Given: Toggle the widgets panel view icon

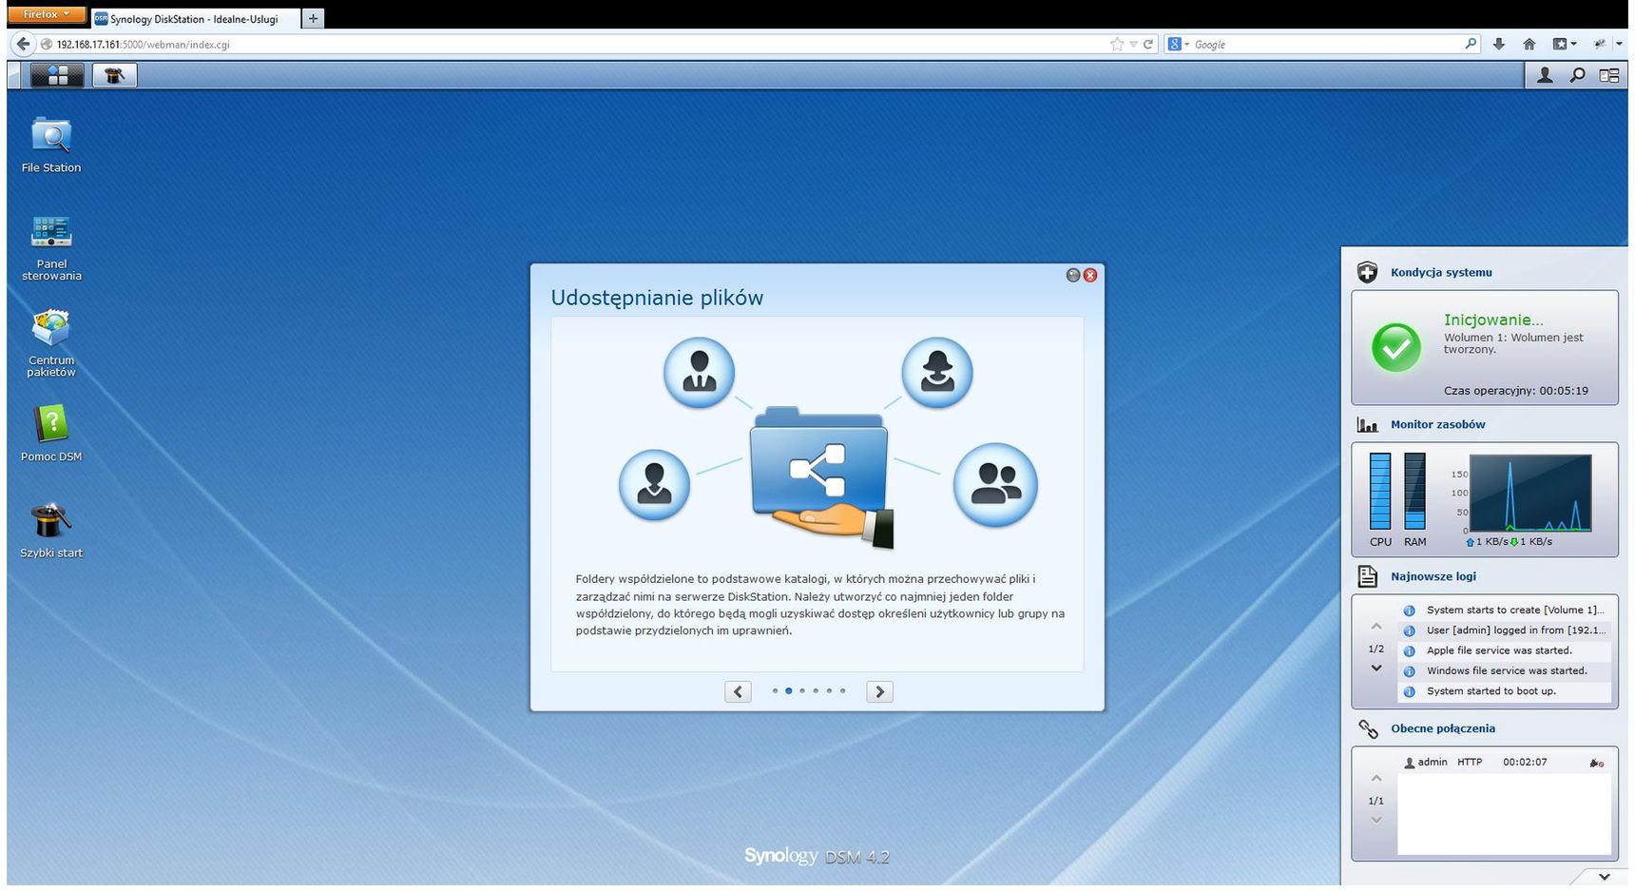Looking at the screenshot, I should 1608,75.
